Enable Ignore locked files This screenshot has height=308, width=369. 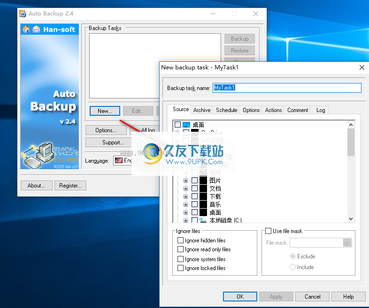pyautogui.click(x=180, y=268)
